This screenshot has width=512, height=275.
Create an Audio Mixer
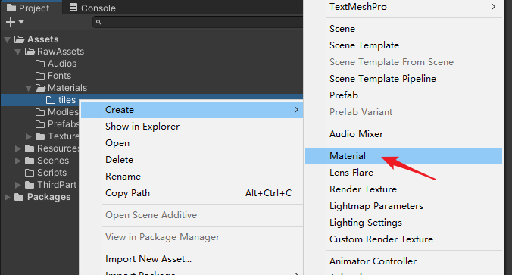click(404, 134)
